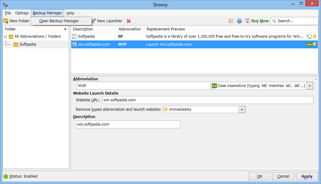Click New Launcher button label
321x184 pixels.
(x=110, y=21)
